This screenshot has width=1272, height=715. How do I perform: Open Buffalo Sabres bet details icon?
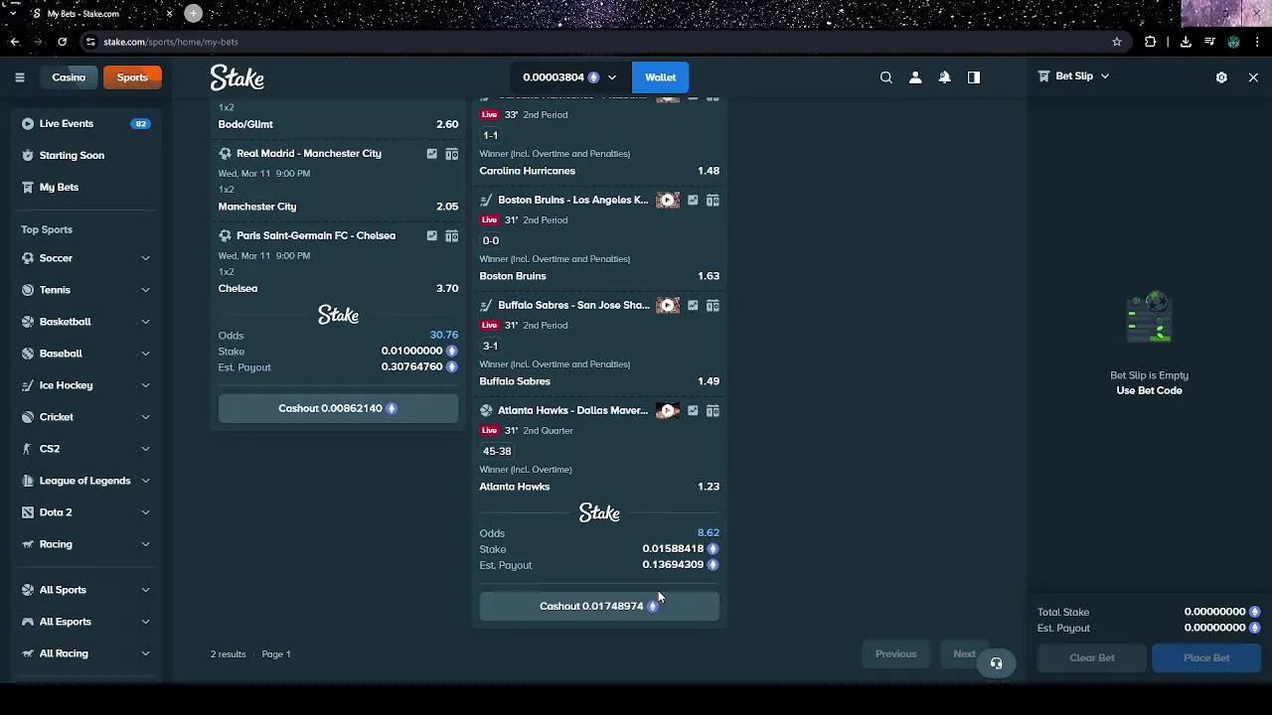[x=713, y=306]
